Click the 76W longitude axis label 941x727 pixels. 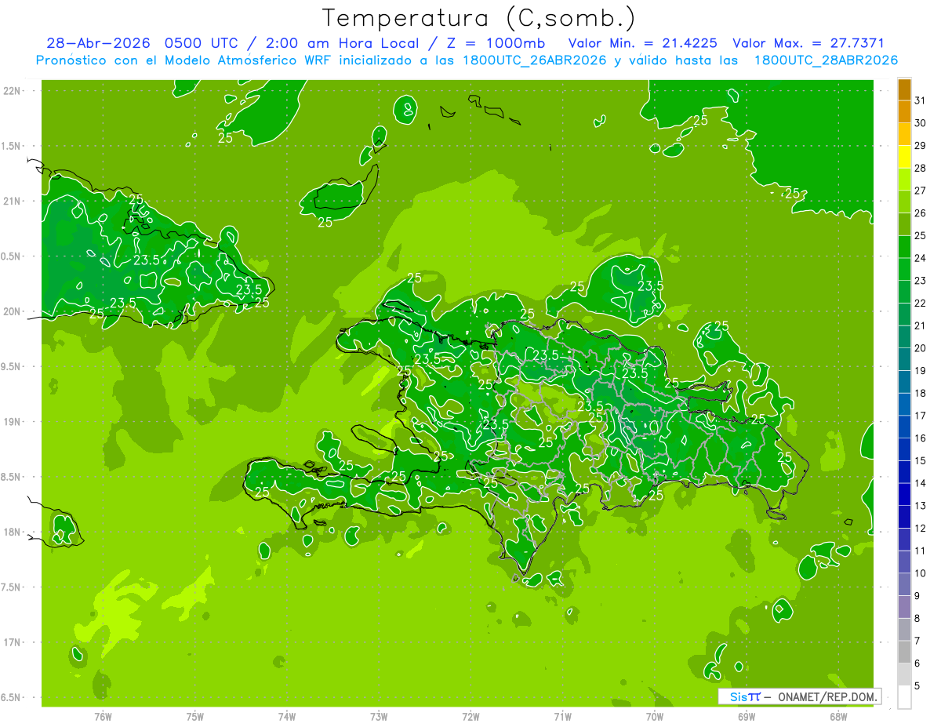click(x=103, y=716)
